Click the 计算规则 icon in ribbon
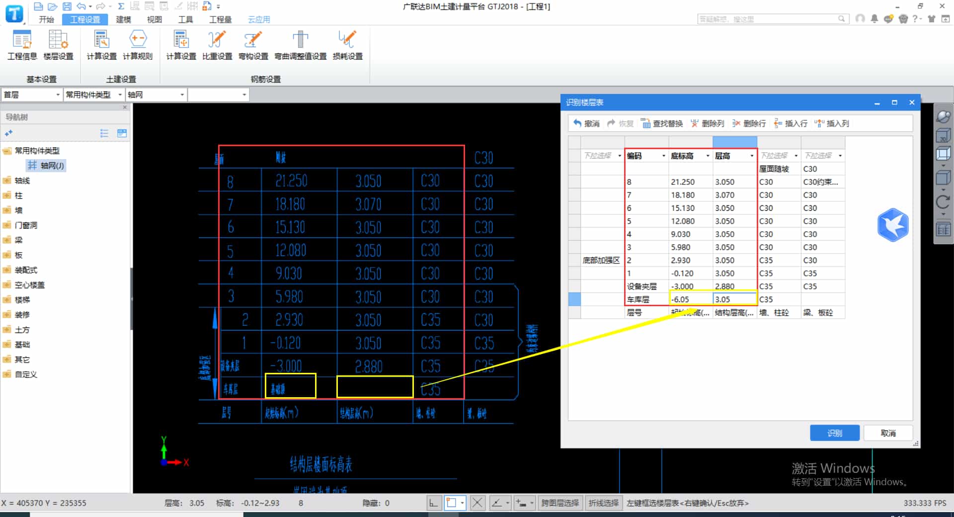The height and width of the screenshot is (517, 954). pos(138,45)
